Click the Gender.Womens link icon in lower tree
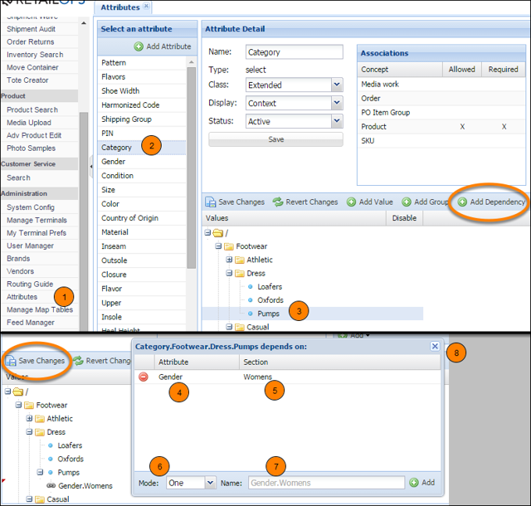The width and height of the screenshot is (531, 506). pyautogui.click(x=51, y=486)
